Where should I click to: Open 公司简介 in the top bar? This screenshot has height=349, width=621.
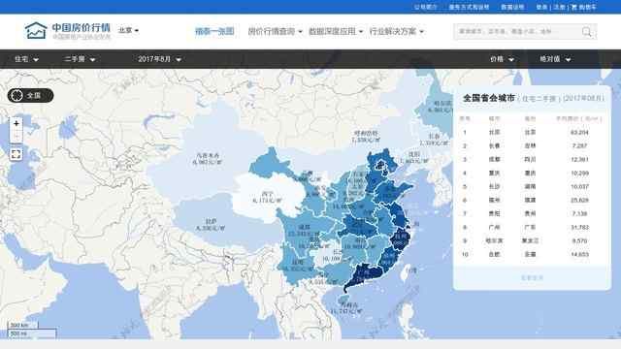[x=425, y=7]
